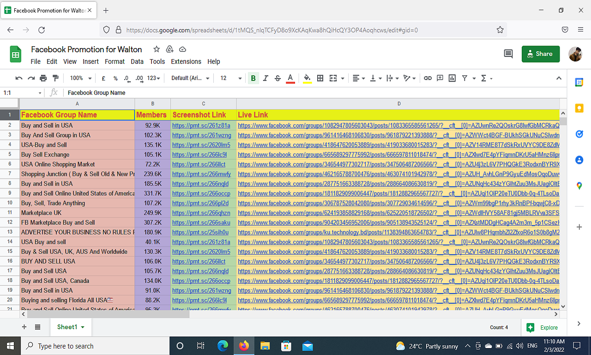Open the comment history

pos(508,54)
